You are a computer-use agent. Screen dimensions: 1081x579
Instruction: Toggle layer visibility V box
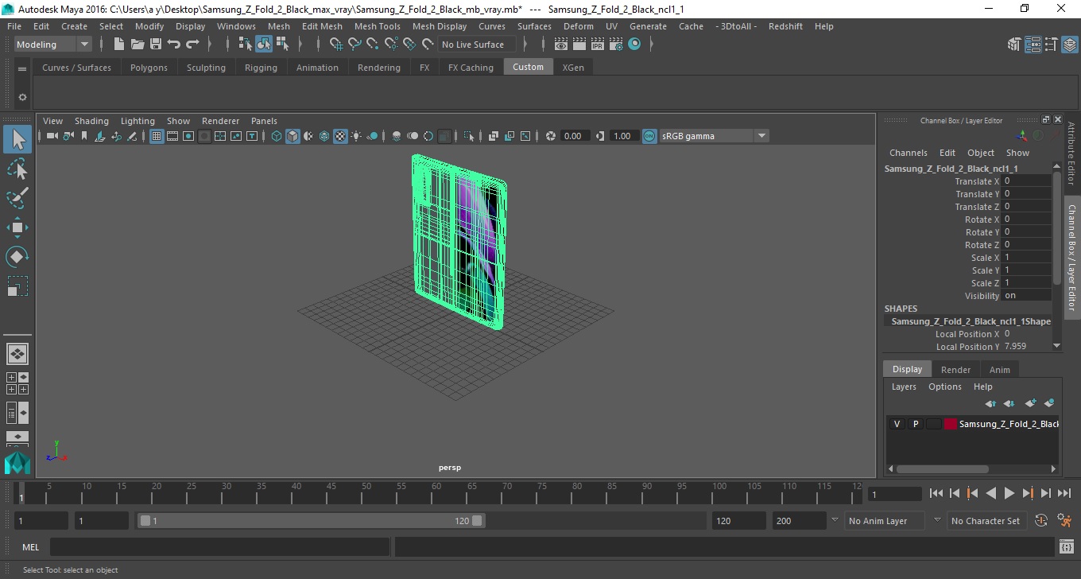[897, 424]
